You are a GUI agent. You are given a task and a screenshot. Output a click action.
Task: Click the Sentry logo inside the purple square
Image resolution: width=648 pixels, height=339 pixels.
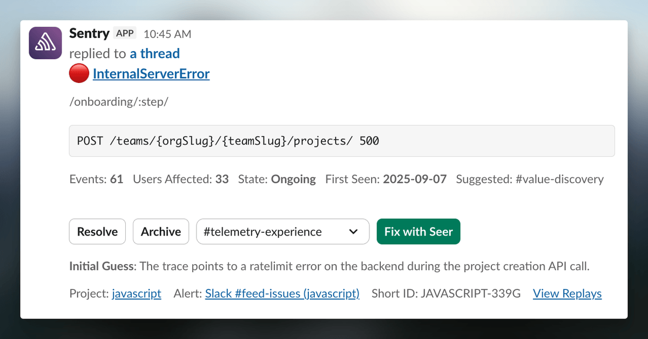pyautogui.click(x=45, y=43)
